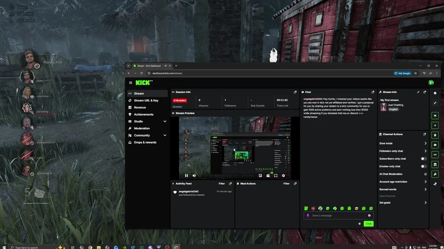Open the Achievements page
Screen dimensions: 444x249
[x=147, y=114]
